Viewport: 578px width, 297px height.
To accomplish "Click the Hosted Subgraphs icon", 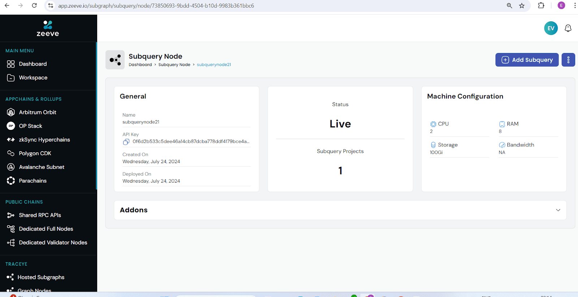I will [10, 277].
